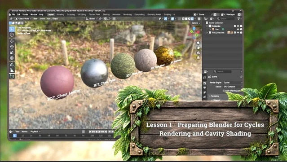Open the Render Engine Cycles dropdown
The image size is (287, 162).
point(233,83)
